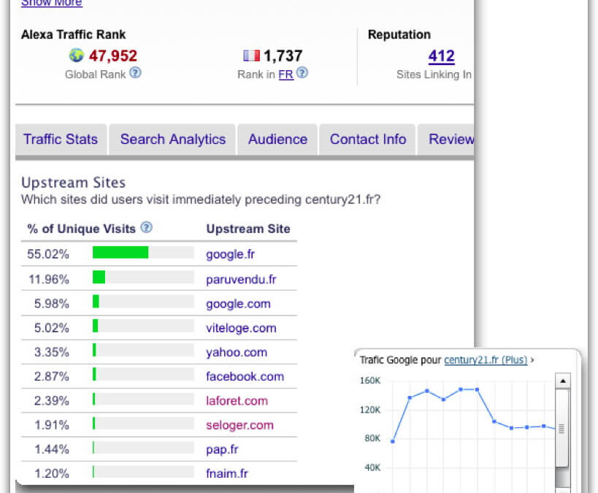Click the % of Unique Visits header
Viewport: 598px width, 493px height.
click(81, 229)
